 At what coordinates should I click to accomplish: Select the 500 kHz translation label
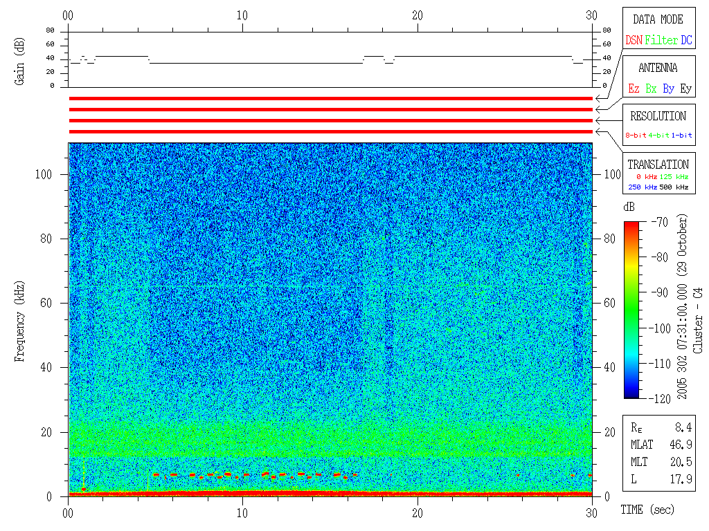(674, 187)
